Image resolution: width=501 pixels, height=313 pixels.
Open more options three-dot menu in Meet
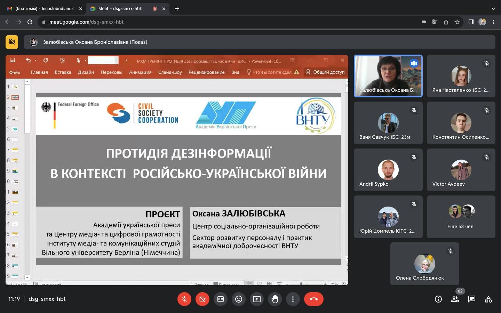pos(293,299)
